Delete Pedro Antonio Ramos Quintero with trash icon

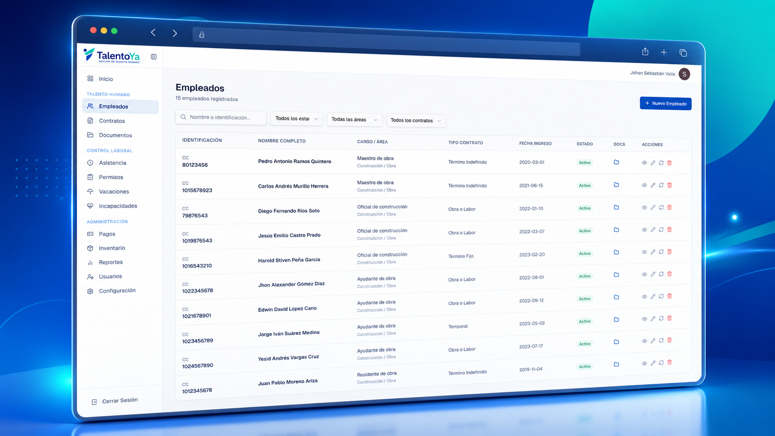[x=669, y=163]
